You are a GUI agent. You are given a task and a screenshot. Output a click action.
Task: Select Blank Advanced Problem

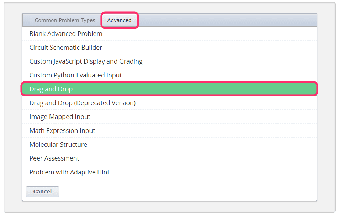pos(66,34)
